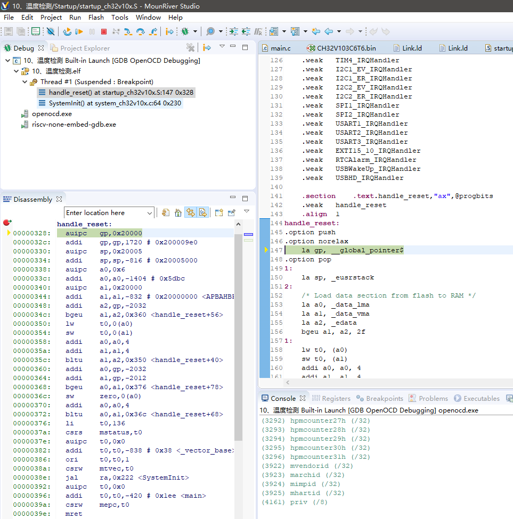Toggle the breakpoint marker at handle_reset
This screenshot has width=513, height=519.
coord(7,223)
